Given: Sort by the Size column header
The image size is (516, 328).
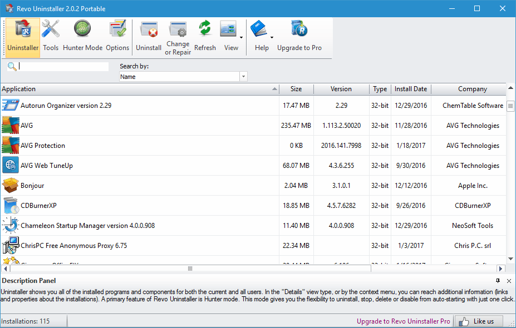Looking at the screenshot, I should click(x=296, y=89).
